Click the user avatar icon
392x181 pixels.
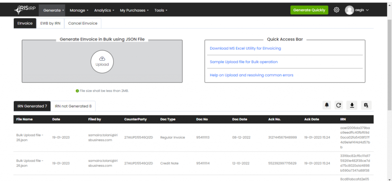[x=349, y=10]
